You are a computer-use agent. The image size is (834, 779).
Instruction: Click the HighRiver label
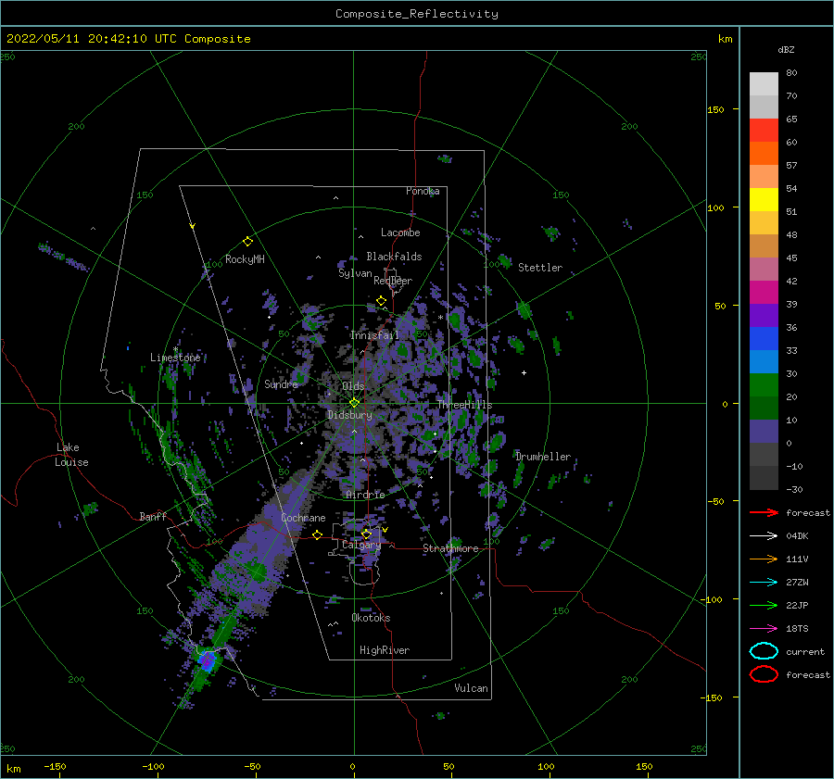[x=385, y=650]
